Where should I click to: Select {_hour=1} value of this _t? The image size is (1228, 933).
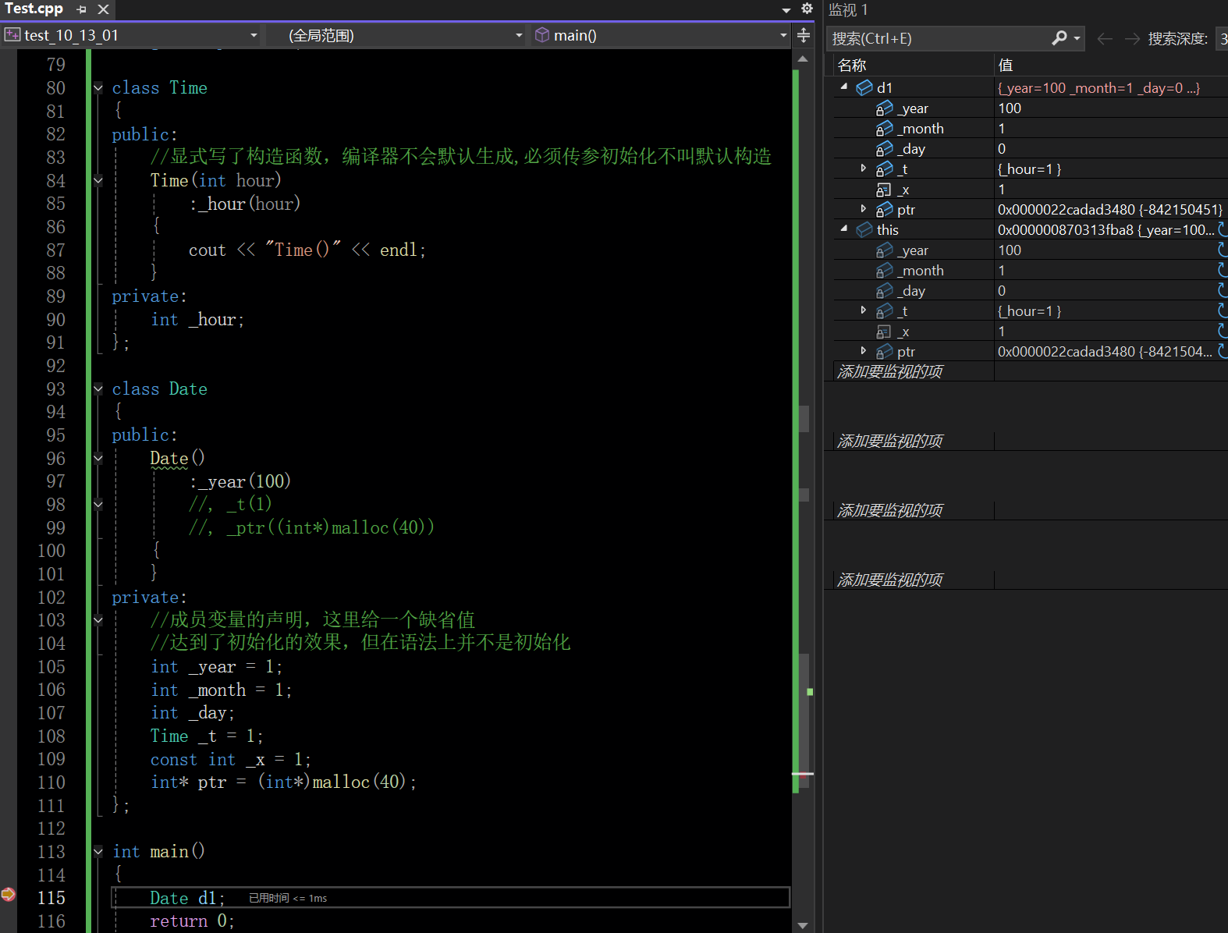(x=1029, y=311)
